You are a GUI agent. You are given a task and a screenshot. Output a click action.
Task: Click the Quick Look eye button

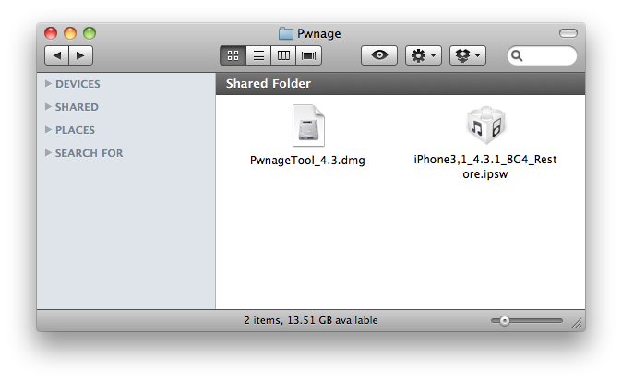(x=378, y=55)
